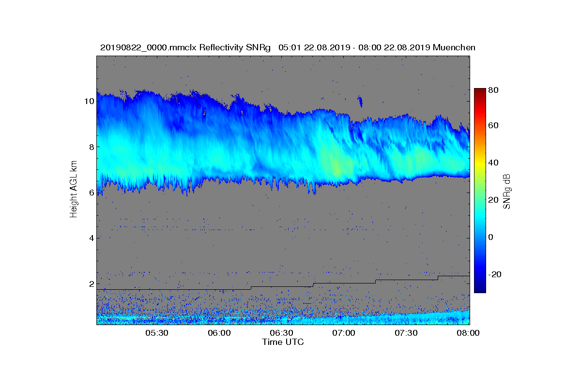Click the colorbar legend strip
This screenshot has height=387, width=581.
pos(480,191)
